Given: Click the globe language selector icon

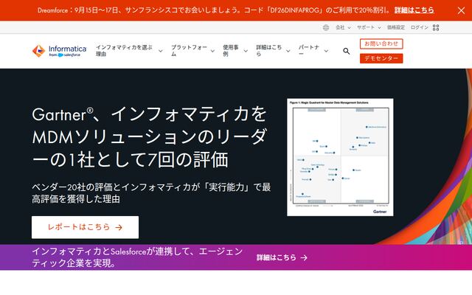Looking at the screenshot, I should [x=326, y=28].
